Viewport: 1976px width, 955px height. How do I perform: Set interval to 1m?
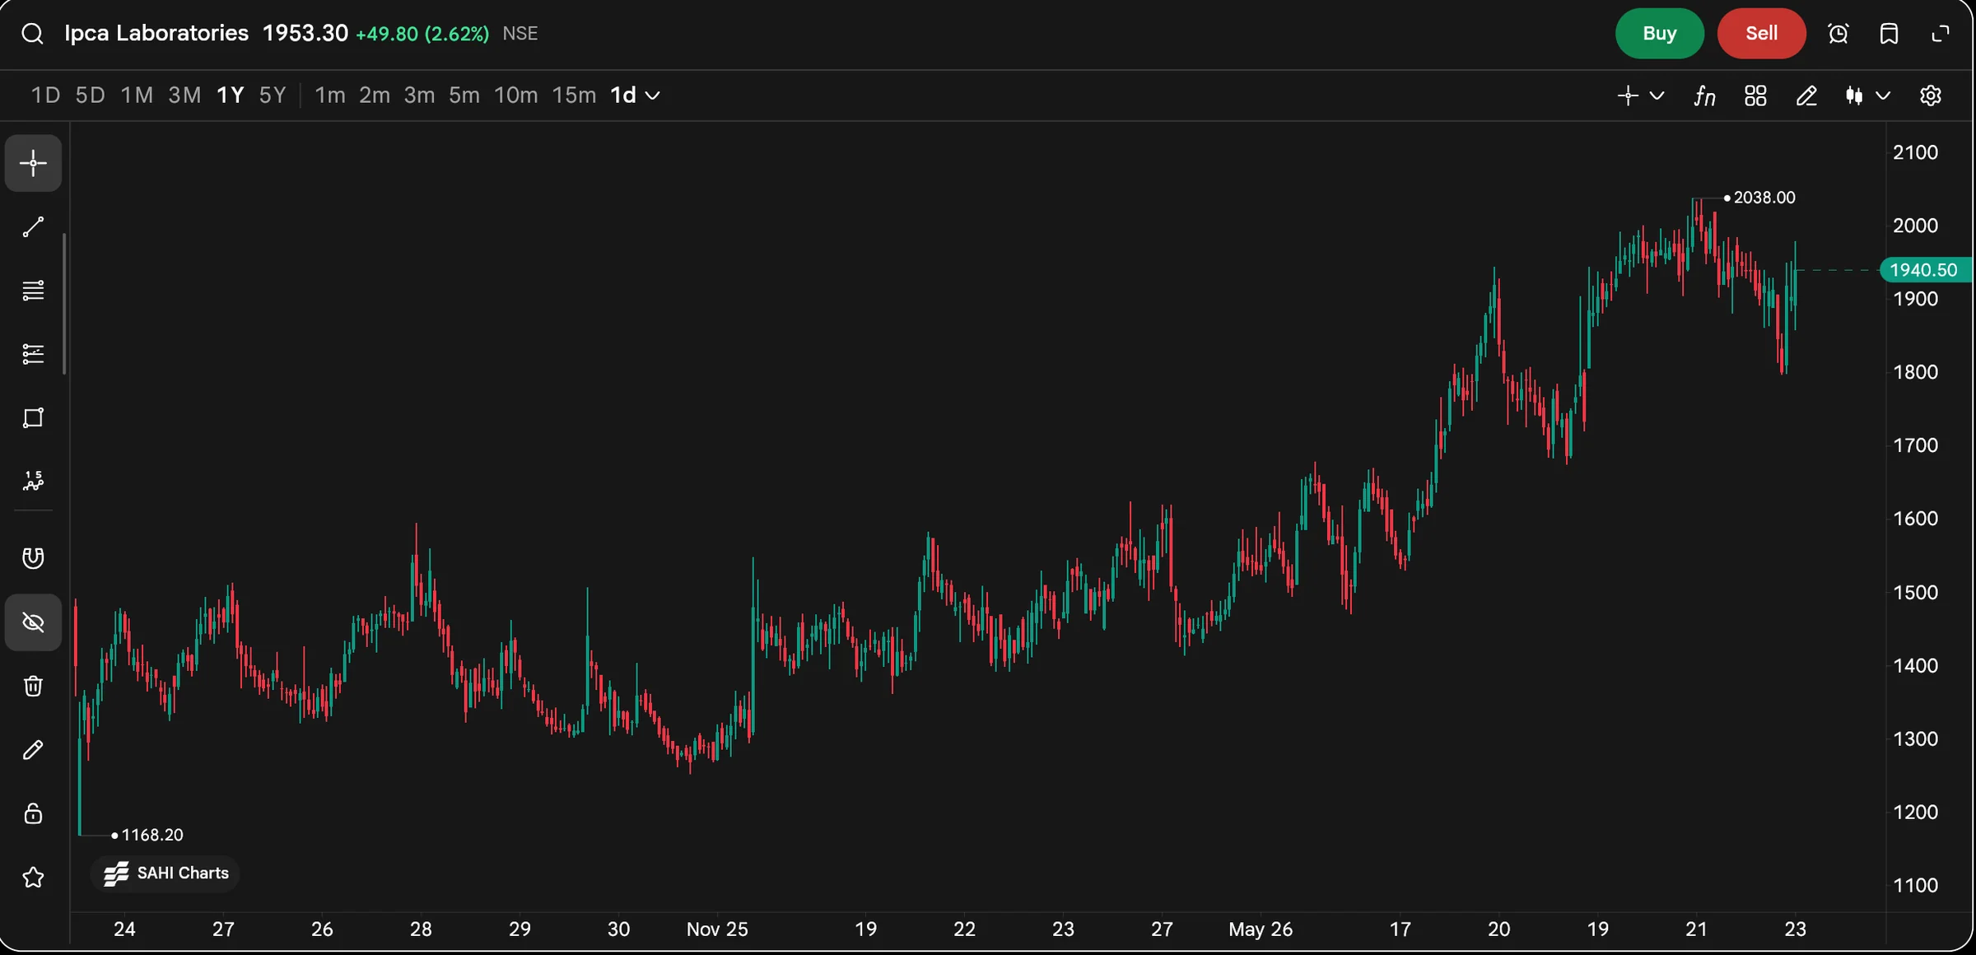click(x=330, y=95)
